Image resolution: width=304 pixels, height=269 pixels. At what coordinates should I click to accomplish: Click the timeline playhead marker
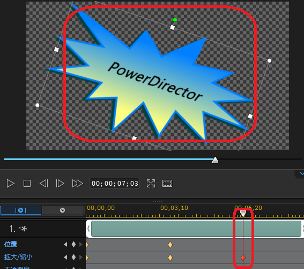[243, 214]
